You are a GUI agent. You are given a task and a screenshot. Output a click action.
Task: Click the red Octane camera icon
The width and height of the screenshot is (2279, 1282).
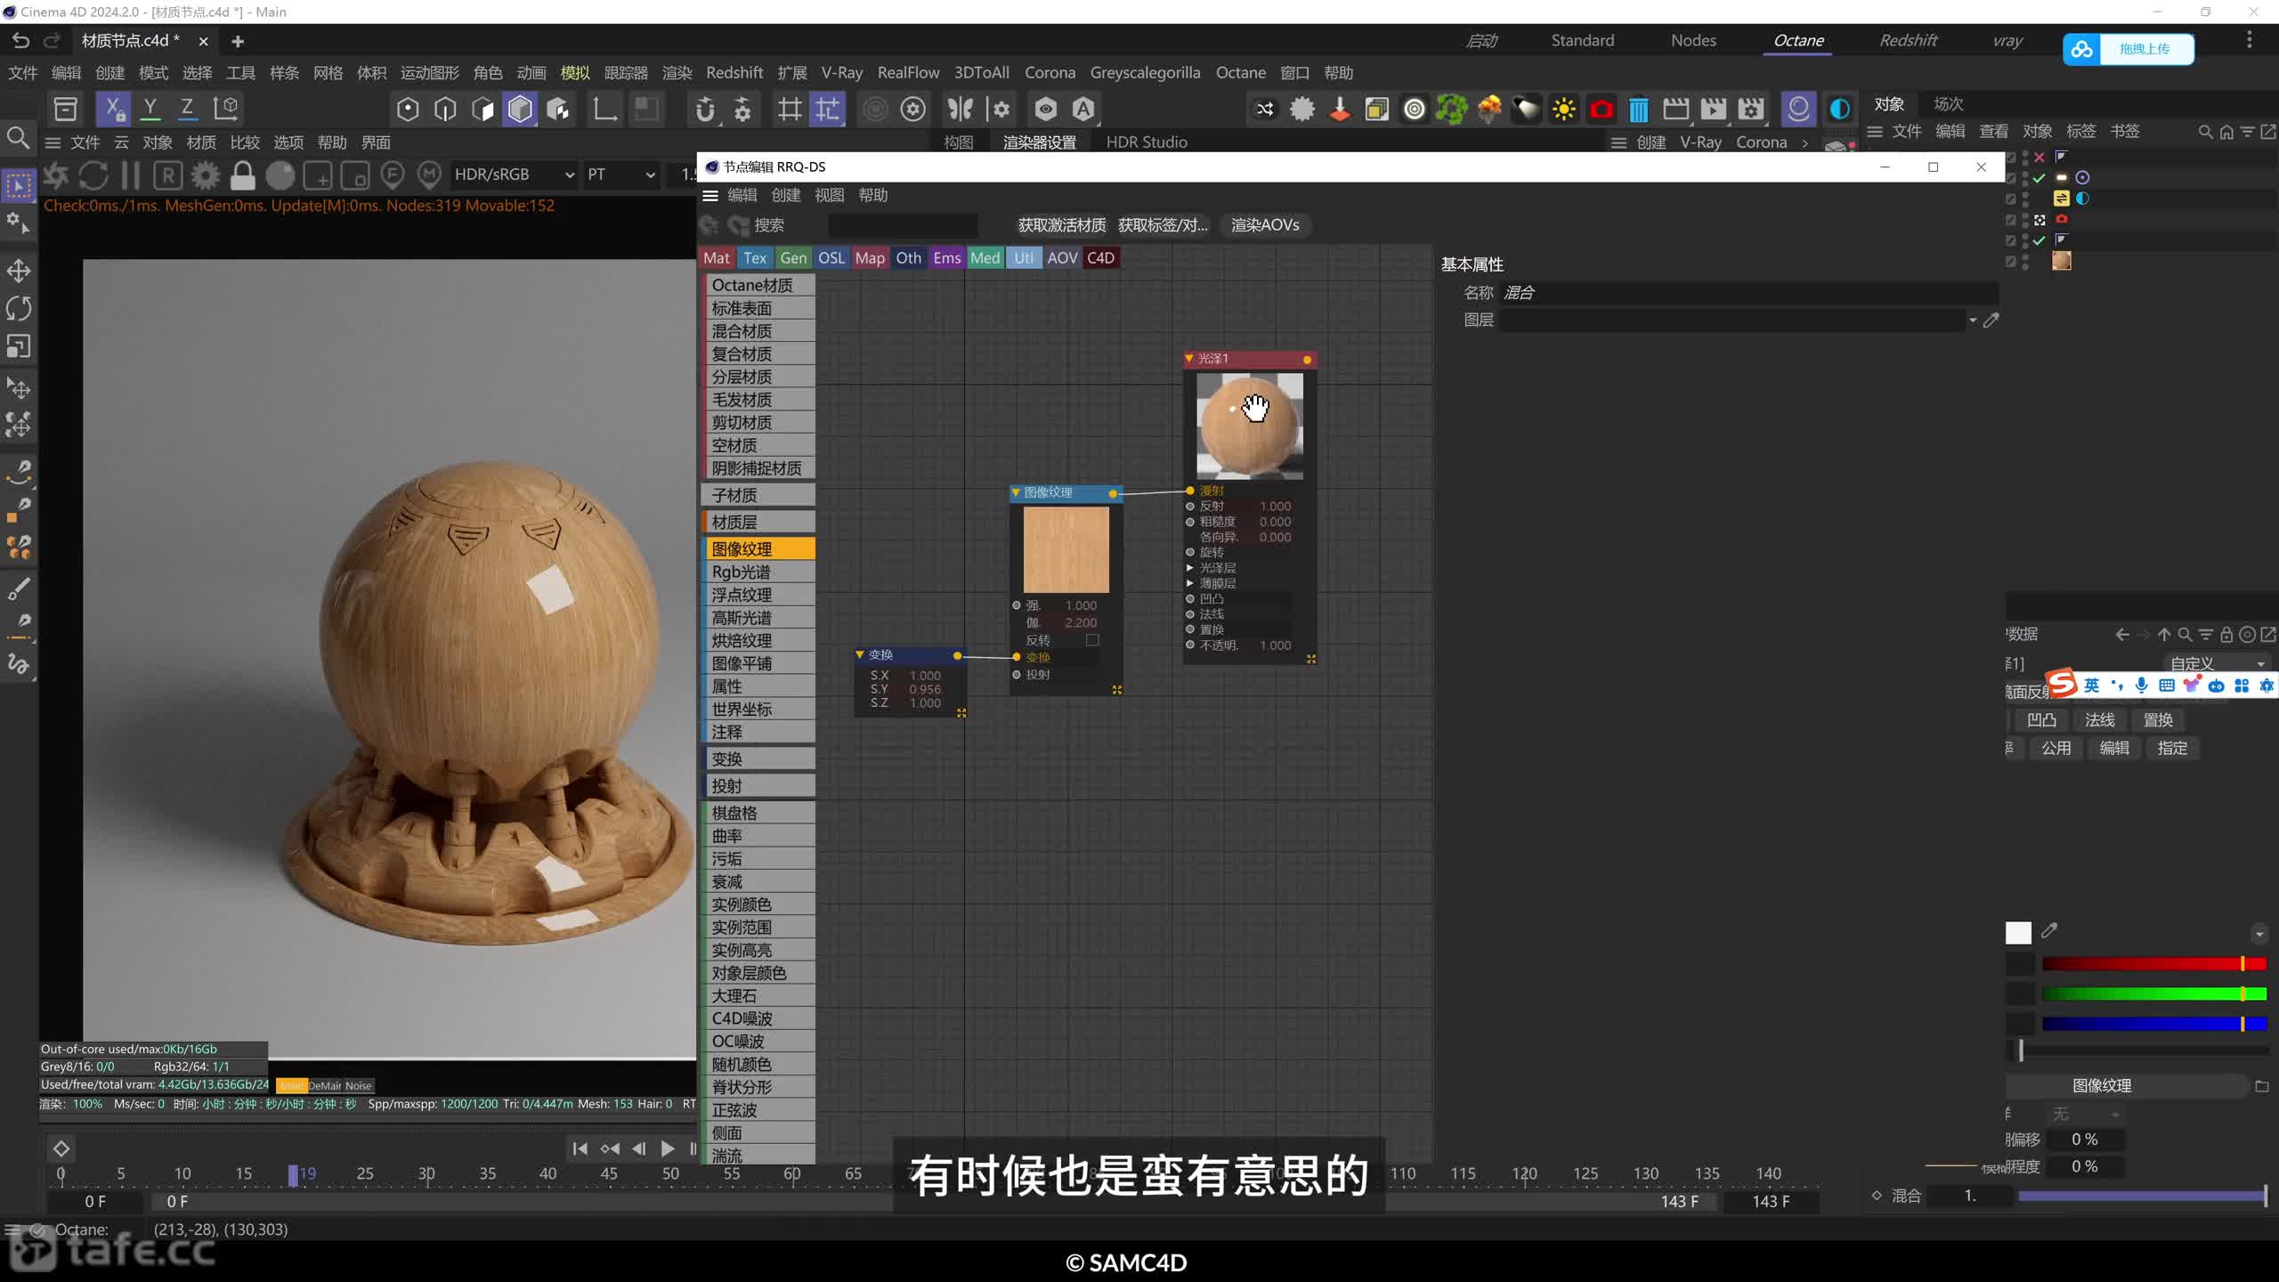coord(1601,110)
